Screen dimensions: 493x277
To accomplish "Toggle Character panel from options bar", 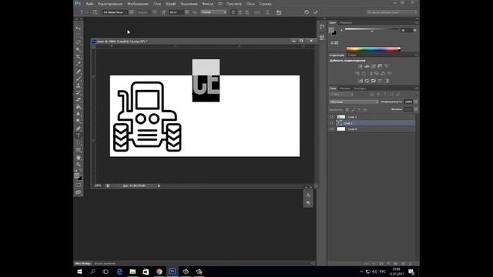I will click(x=279, y=12).
